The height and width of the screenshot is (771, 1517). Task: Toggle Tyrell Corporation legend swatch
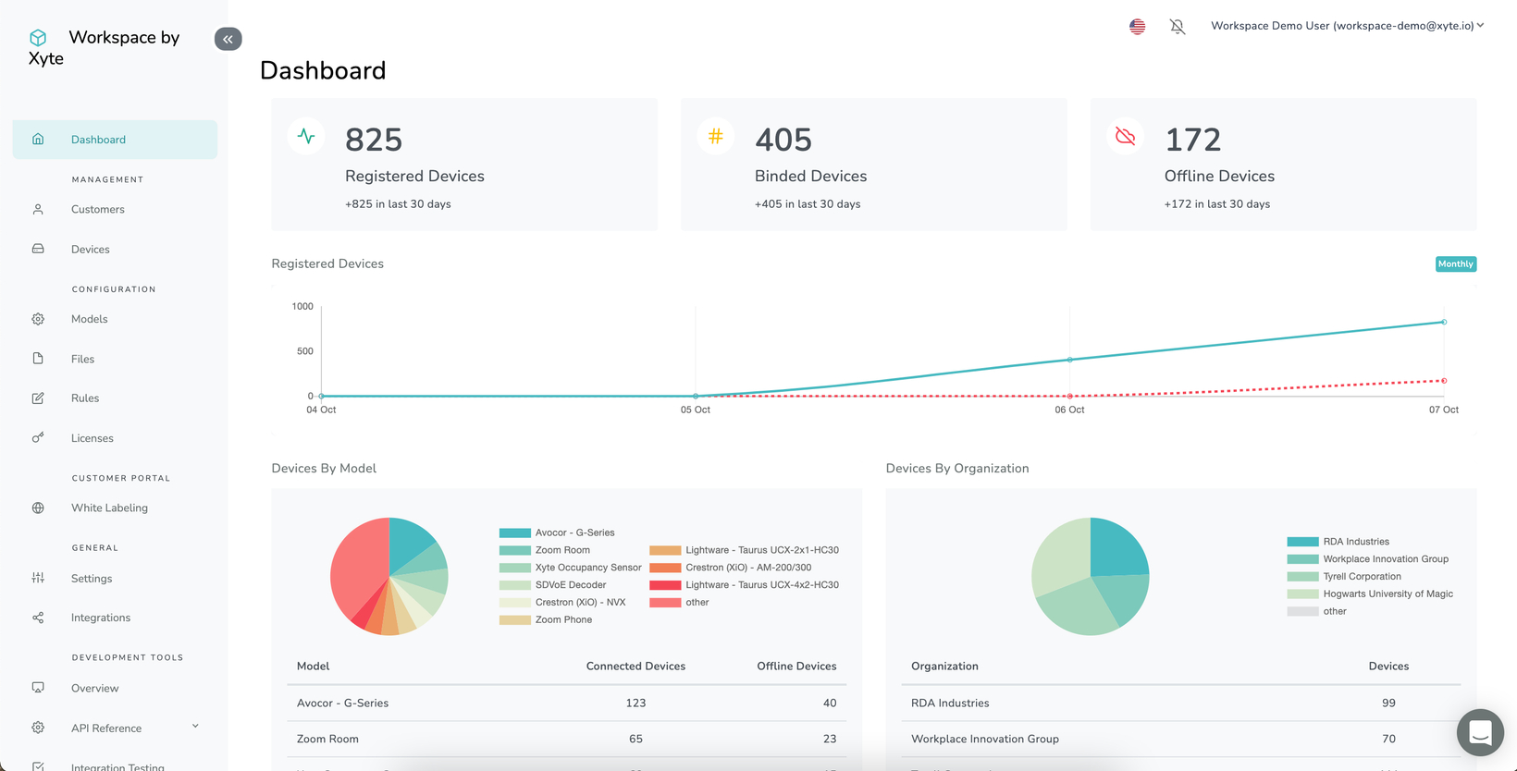[1302, 577]
